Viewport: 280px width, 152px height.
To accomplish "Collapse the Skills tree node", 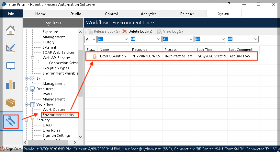I will pos(27,78).
